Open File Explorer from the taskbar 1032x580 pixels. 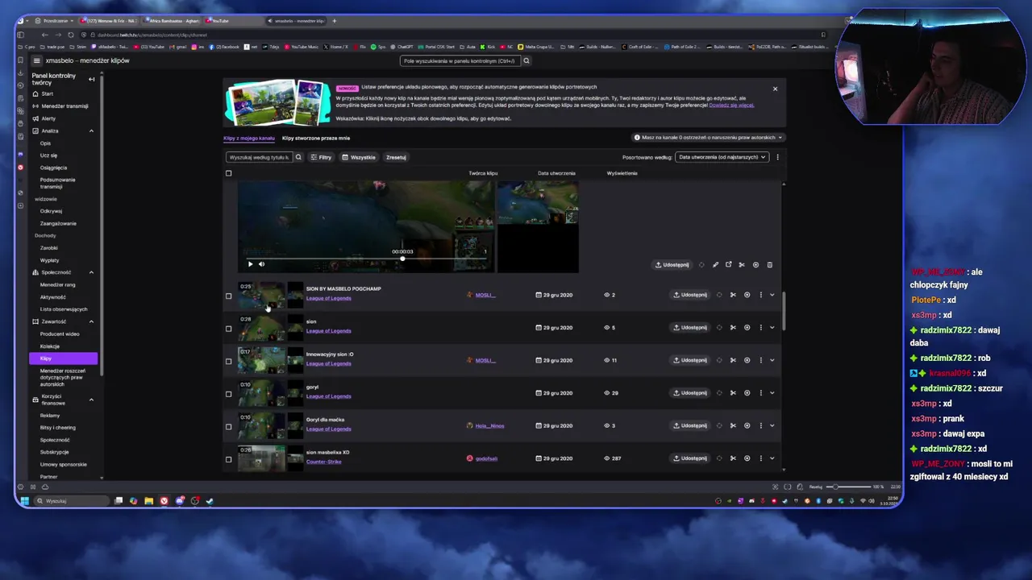148,501
